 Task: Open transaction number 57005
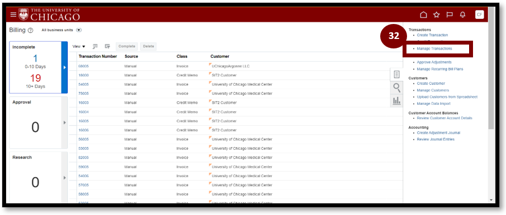83,185
